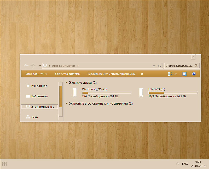Open the Start button on taskbar

point(4,164)
